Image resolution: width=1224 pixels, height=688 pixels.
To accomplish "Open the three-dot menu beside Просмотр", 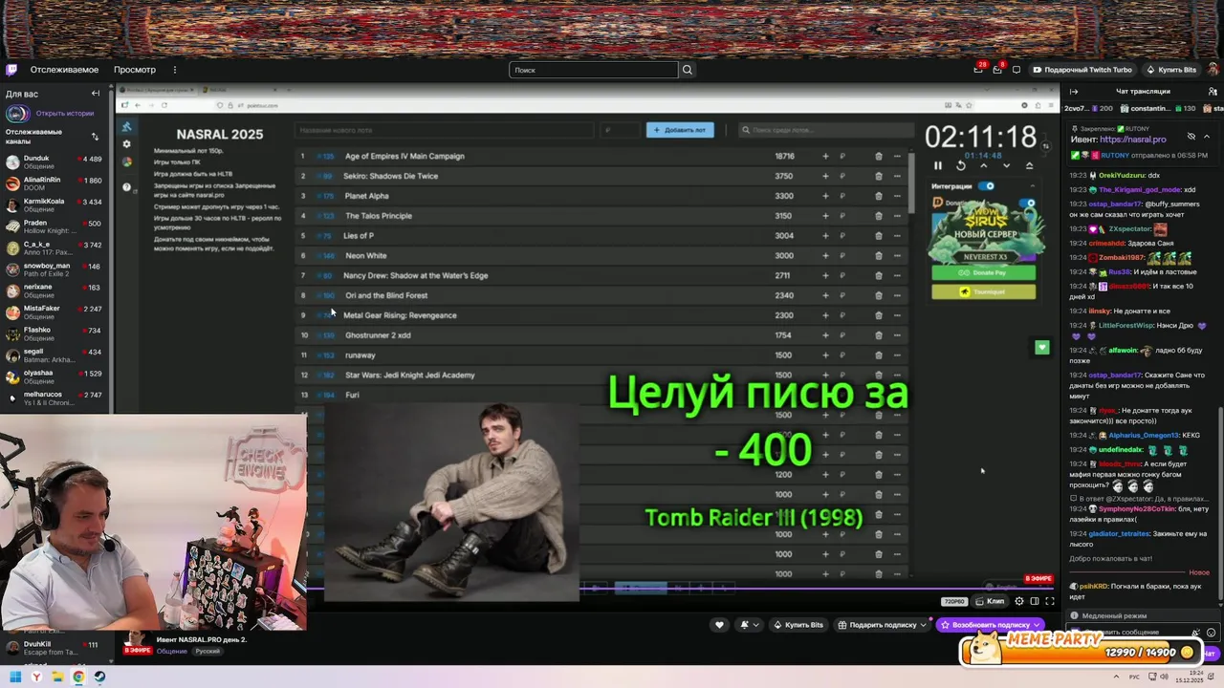I will (175, 70).
